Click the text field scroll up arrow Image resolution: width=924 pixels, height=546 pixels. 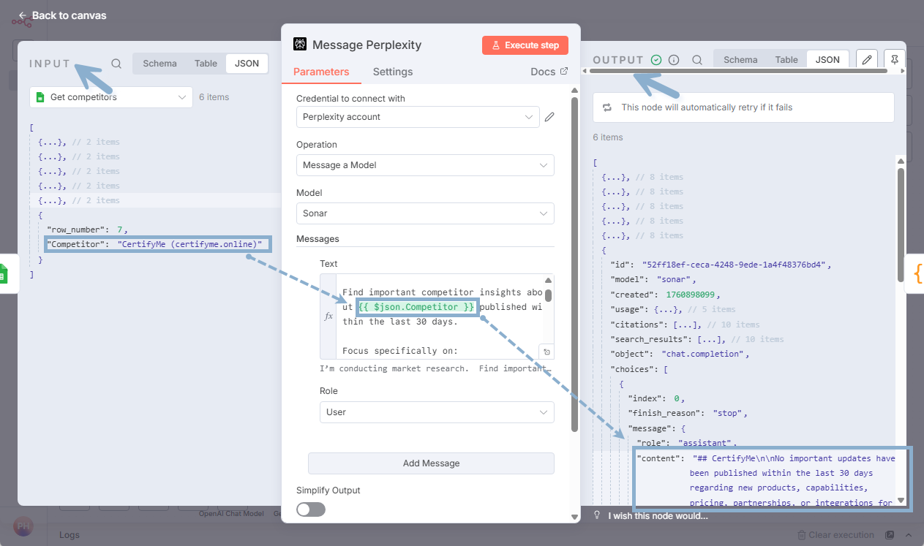[548, 281]
